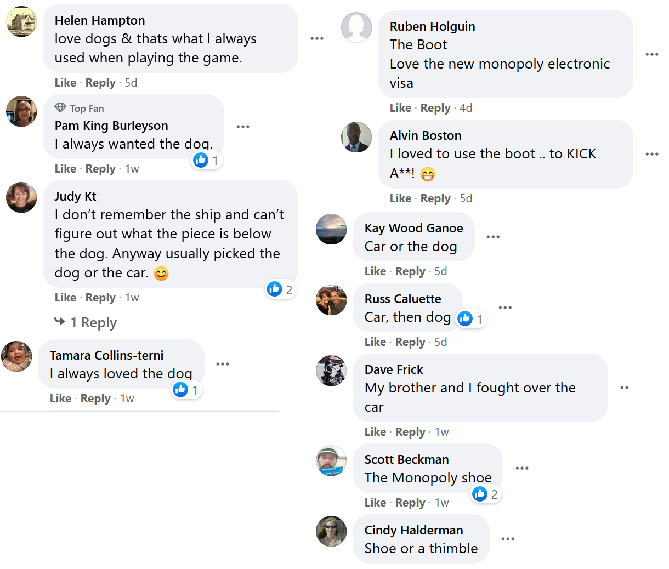The image size is (669, 569).
Task: Click the like reaction on Russ Caluette's comment
Action: tap(465, 318)
